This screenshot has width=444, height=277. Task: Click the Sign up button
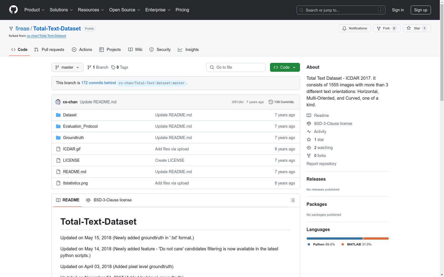421,10
